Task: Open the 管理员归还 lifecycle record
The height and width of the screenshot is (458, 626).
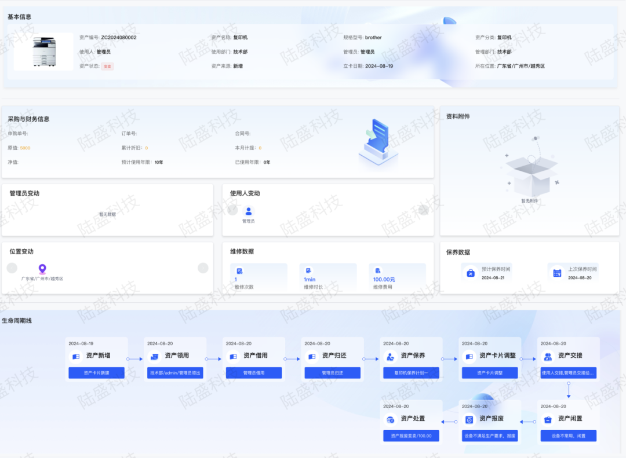Action: tap(332, 373)
